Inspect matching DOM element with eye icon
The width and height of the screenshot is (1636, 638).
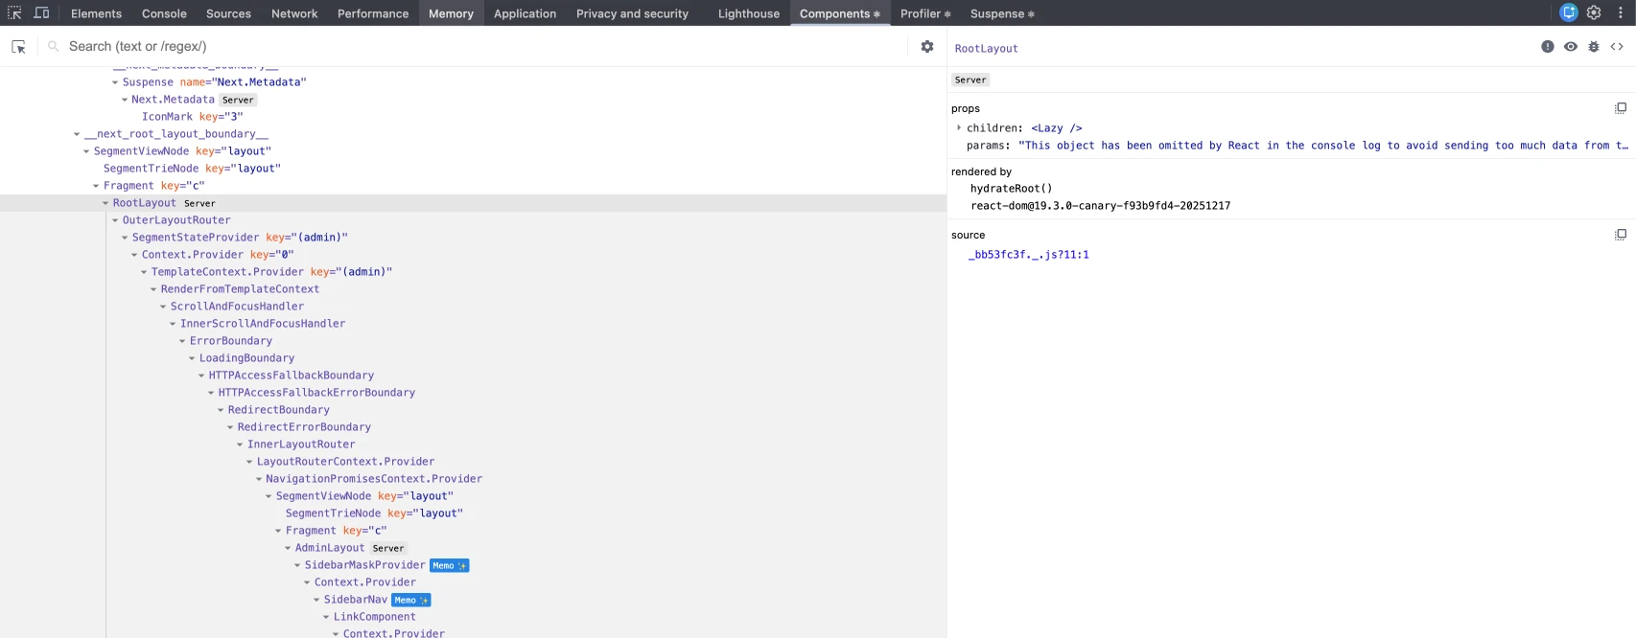tap(1570, 47)
